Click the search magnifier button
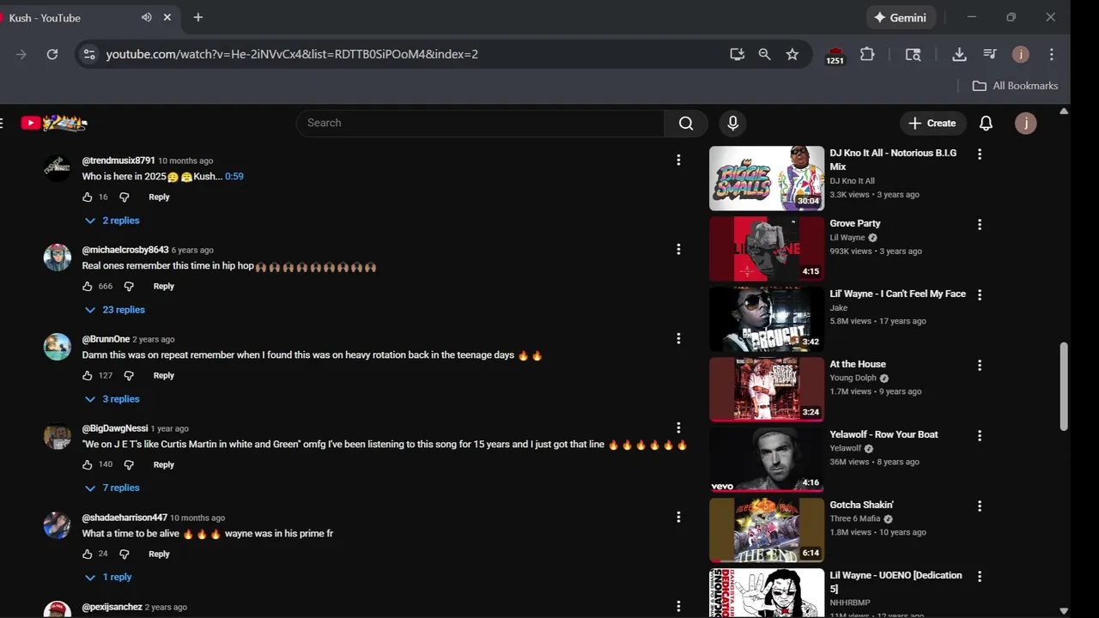Image resolution: width=1099 pixels, height=618 pixels. (686, 123)
